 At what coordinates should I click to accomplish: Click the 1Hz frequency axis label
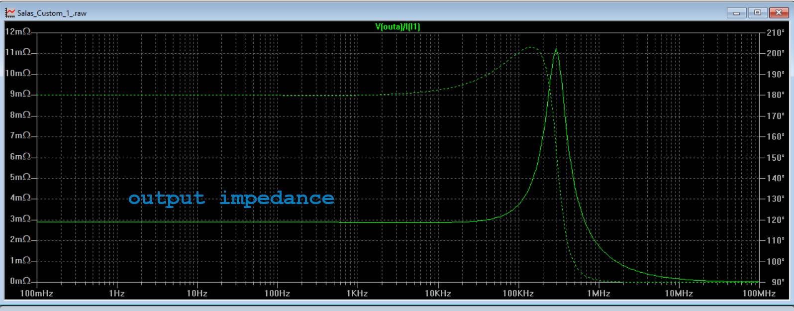116,293
